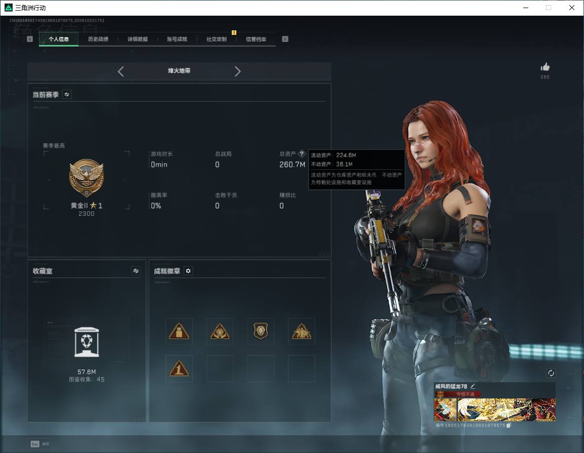Switch to the 详细数据 tab
Image resolution: width=584 pixels, height=453 pixels.
pos(138,39)
